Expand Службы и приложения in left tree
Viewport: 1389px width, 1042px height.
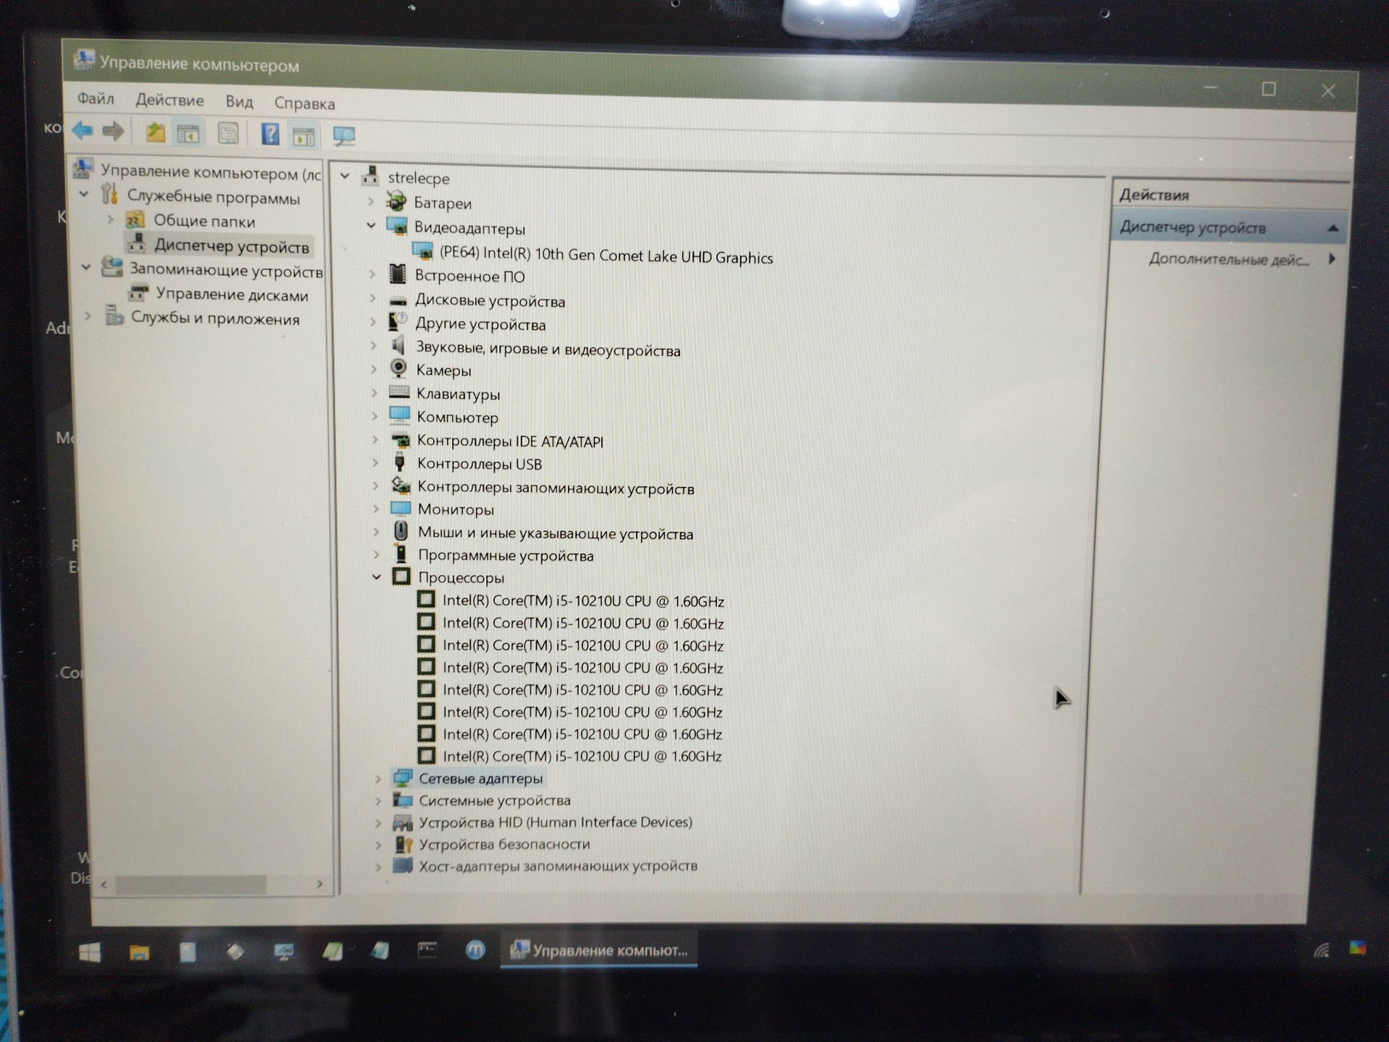(x=88, y=315)
